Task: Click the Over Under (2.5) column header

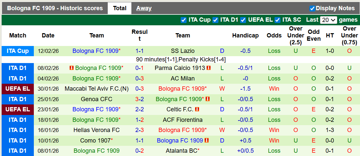Action: click(x=296, y=35)
